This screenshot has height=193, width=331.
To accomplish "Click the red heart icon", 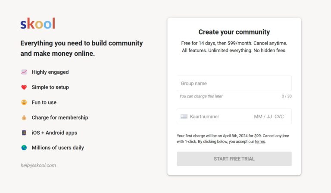I will 24,87.
